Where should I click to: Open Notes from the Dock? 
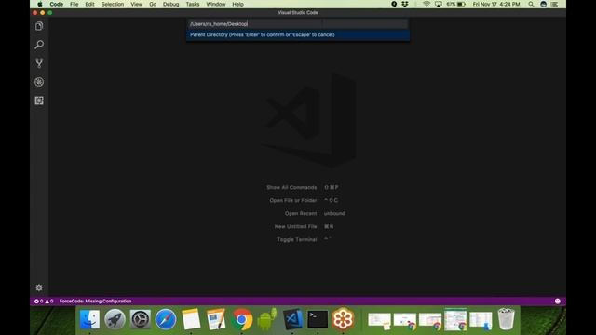coord(191,319)
